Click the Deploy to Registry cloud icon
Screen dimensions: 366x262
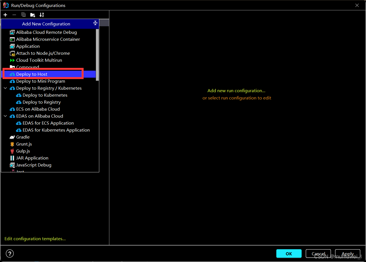(x=19, y=102)
